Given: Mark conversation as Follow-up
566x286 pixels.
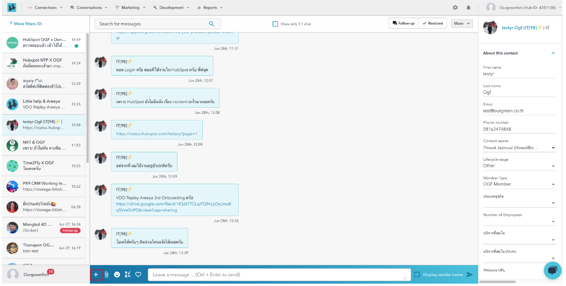Looking at the screenshot, I should click(404, 23).
